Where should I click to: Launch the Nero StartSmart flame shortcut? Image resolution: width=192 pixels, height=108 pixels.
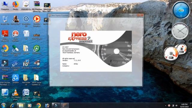click(16, 36)
